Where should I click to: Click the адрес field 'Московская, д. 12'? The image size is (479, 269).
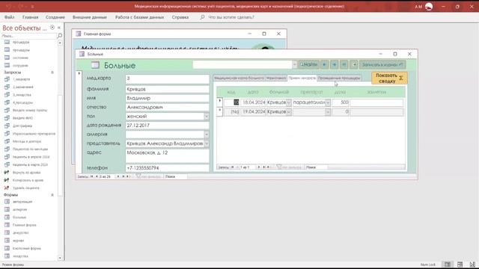167,155
